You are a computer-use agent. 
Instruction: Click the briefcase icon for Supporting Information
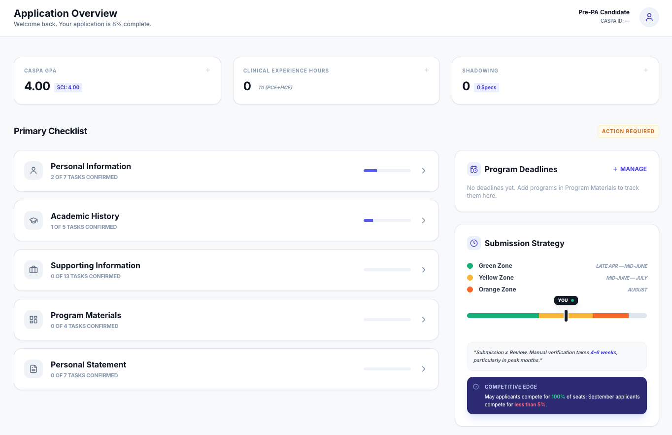pyautogui.click(x=34, y=270)
